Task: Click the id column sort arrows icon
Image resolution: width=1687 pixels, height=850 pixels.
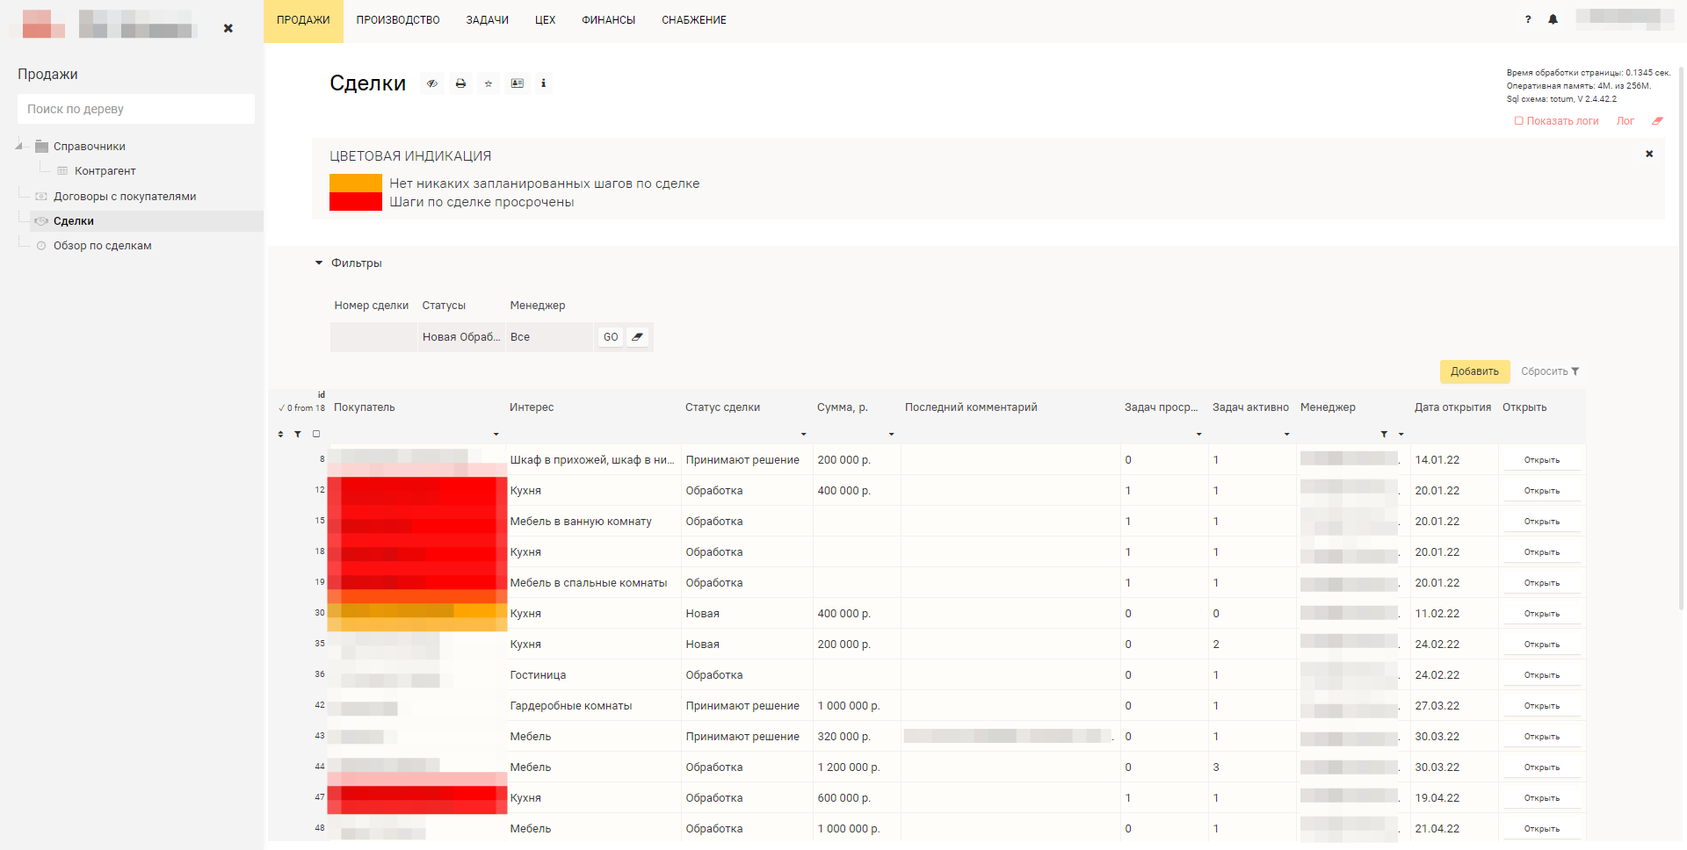Action: [x=281, y=434]
